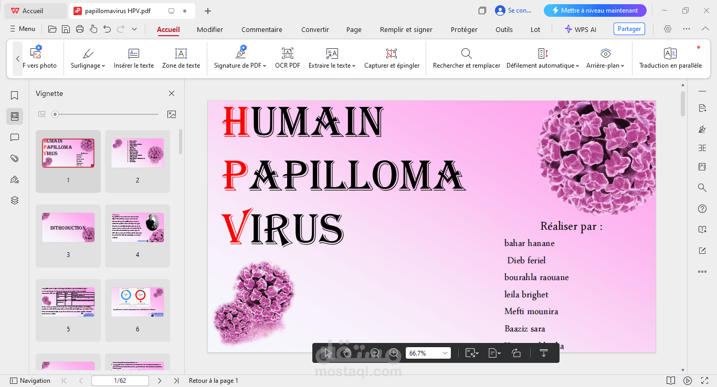The image size is (717, 387).
Task: Open the help question mark in right sidebar
Action: 702,209
